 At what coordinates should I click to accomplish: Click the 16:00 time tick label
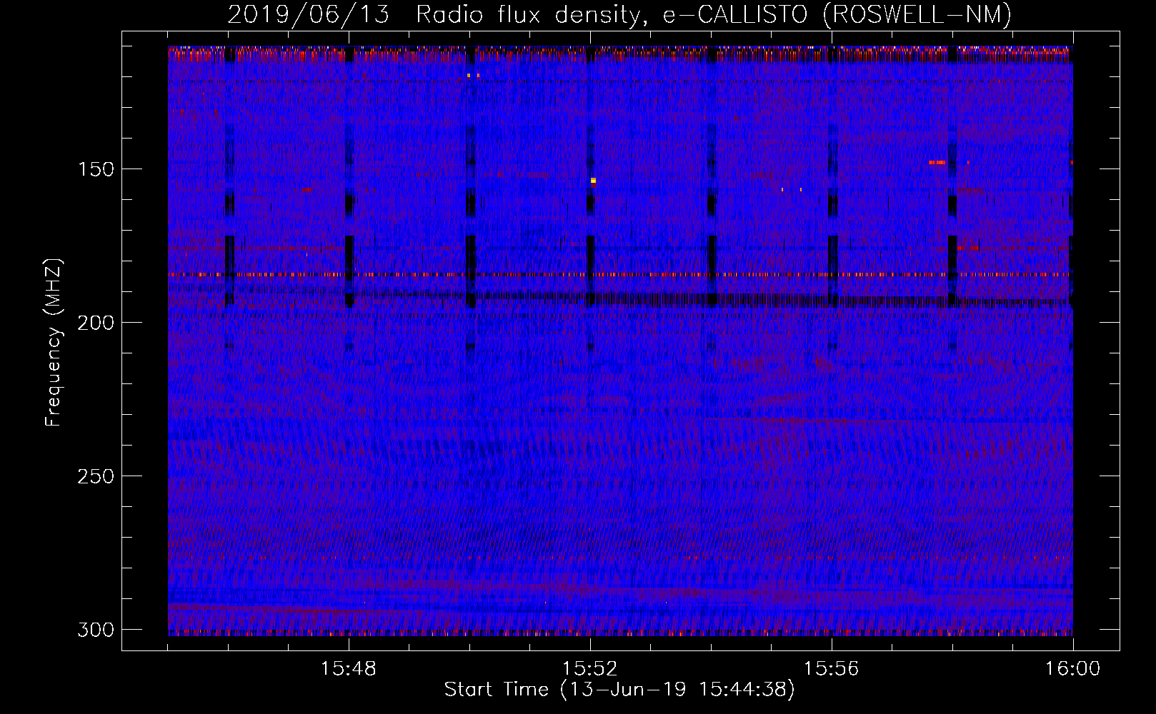1072,669
